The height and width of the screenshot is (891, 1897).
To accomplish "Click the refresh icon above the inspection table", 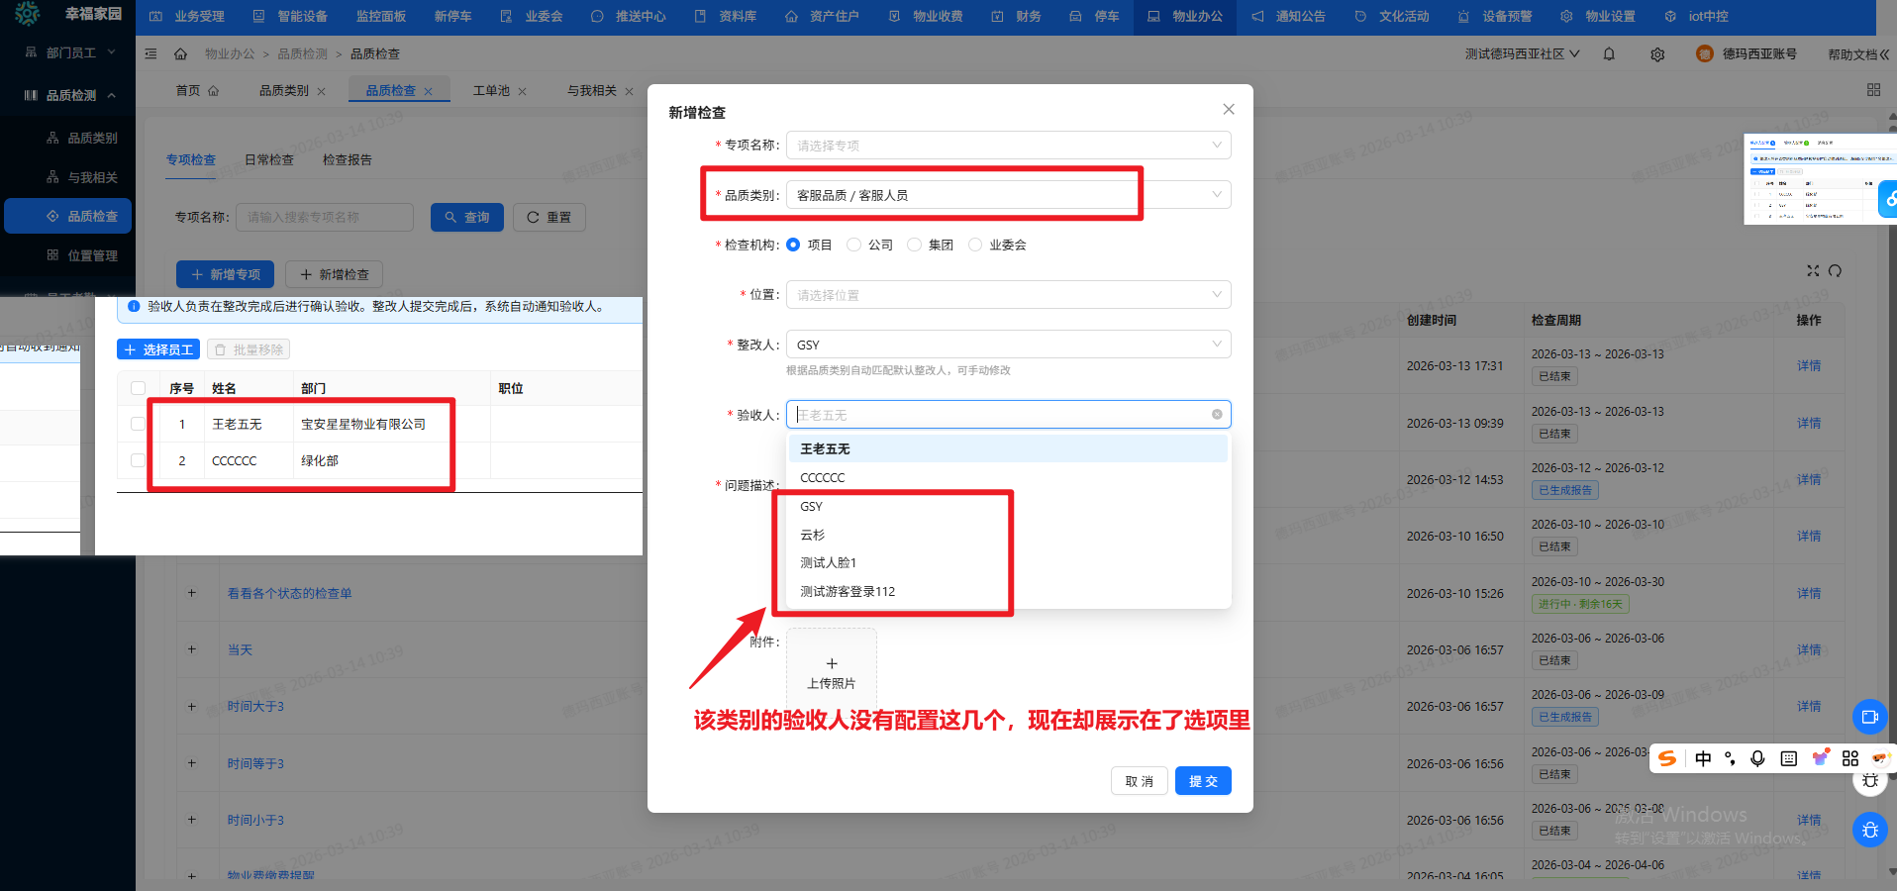I will click(1837, 270).
